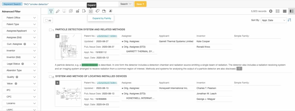Image resolution: width=295 pixels, height=111 pixels.
Task: Click the yellow Save button
Action: (x=140, y=4)
